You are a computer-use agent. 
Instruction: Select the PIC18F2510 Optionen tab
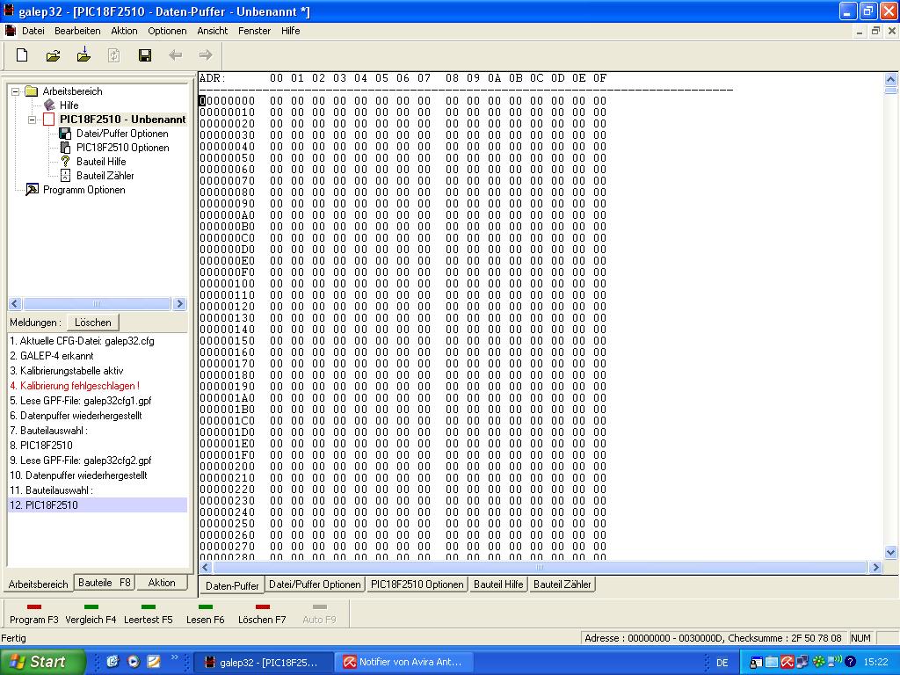(x=417, y=584)
